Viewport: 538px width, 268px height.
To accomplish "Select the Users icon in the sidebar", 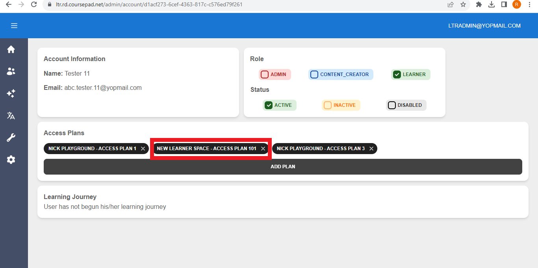I will click(x=10, y=71).
